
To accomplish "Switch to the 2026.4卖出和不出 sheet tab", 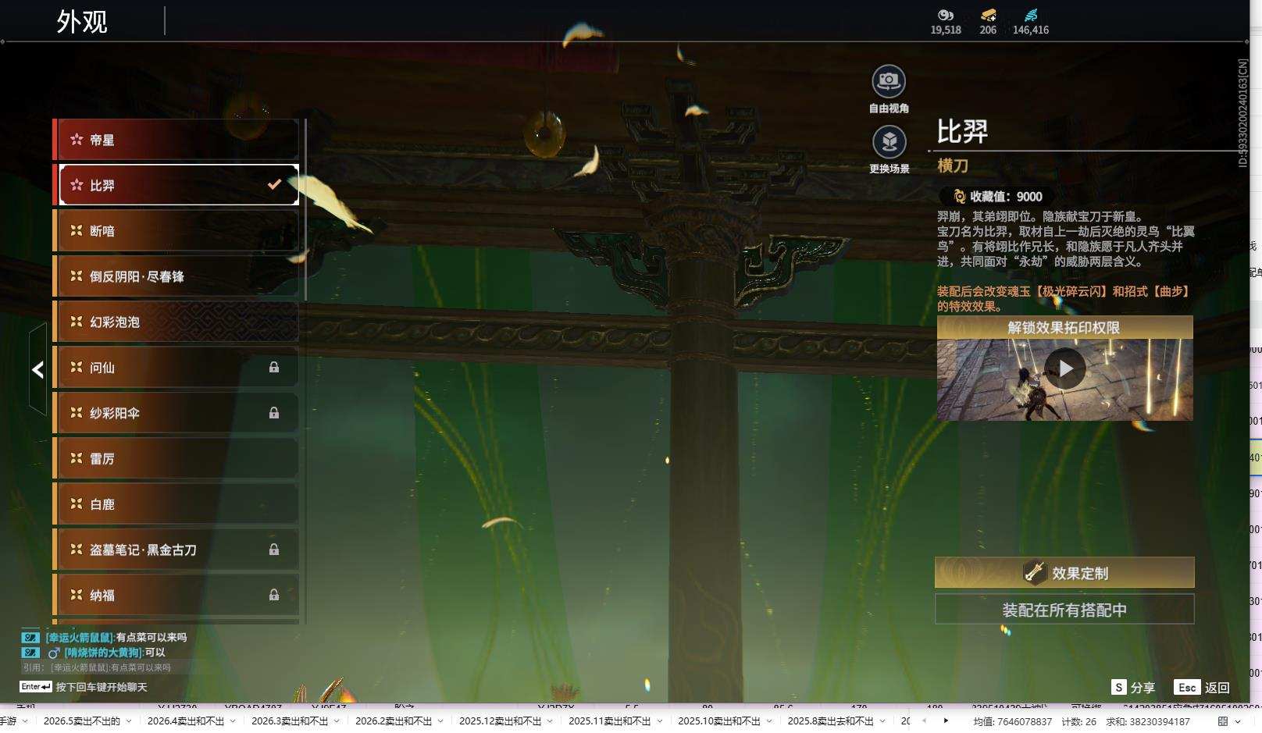I will tap(186, 721).
